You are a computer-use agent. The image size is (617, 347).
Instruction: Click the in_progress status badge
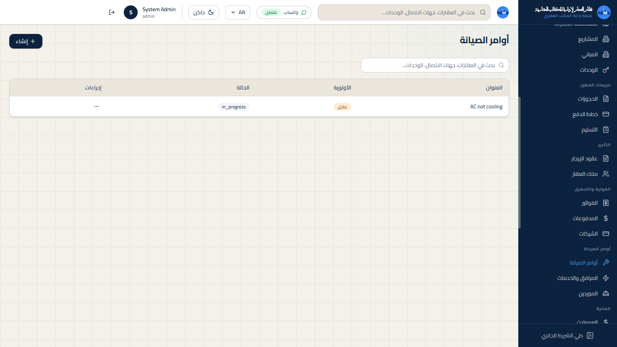tap(234, 107)
